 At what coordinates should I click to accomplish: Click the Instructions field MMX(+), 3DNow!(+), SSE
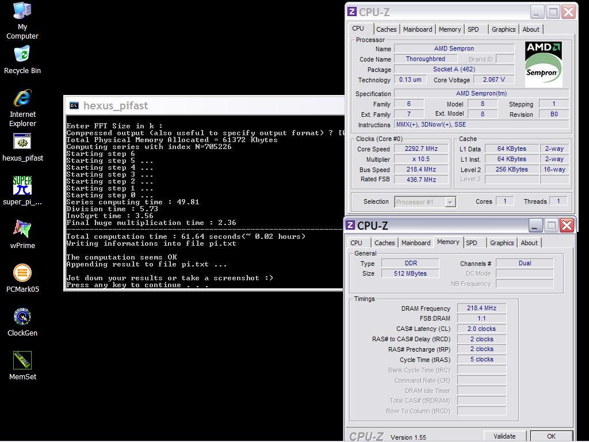(481, 124)
